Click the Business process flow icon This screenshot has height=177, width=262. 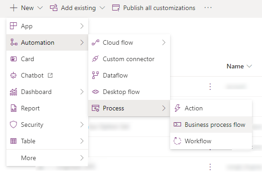(177, 125)
